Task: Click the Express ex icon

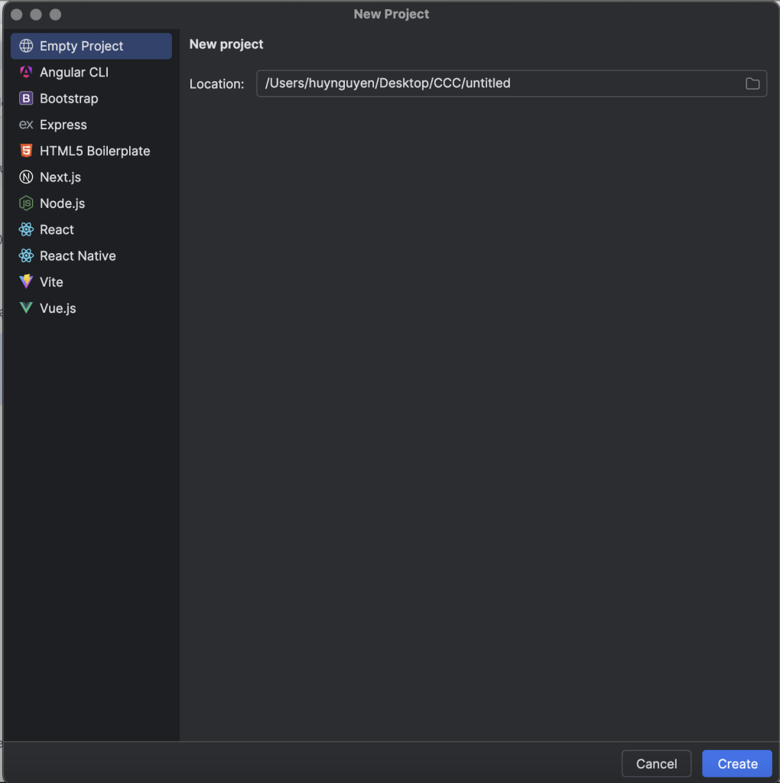Action: point(26,125)
